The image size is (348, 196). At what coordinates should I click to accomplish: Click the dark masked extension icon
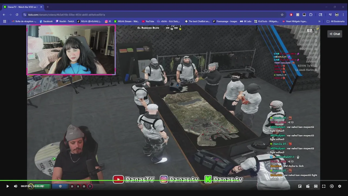coord(304,15)
